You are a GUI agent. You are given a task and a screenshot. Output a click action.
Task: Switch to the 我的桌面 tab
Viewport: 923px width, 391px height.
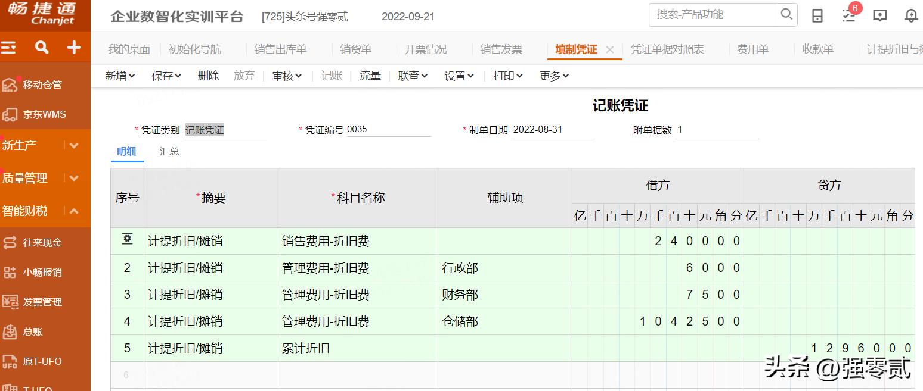tap(130, 49)
